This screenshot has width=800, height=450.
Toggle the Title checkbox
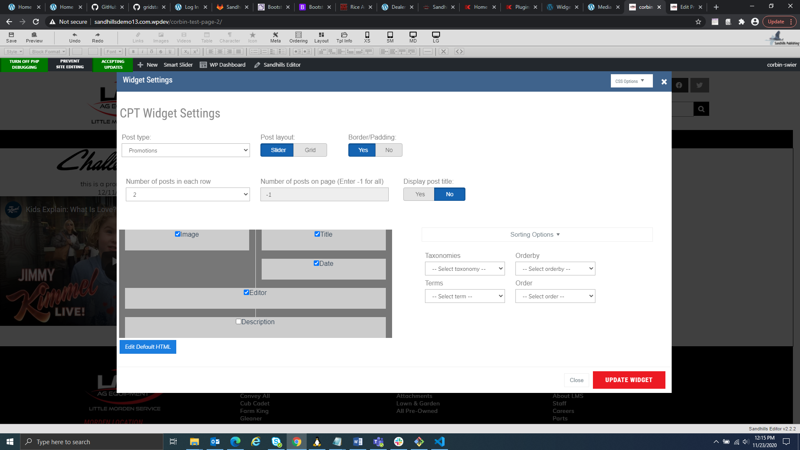pos(317,234)
